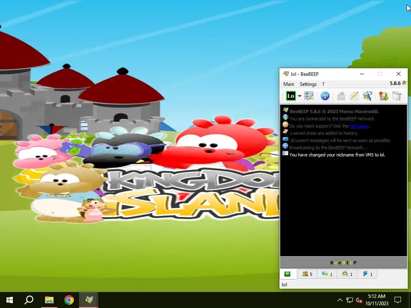The height and width of the screenshot is (308, 411).
Task: Click the envelope with pencil toolbar icon
Action: click(354, 96)
